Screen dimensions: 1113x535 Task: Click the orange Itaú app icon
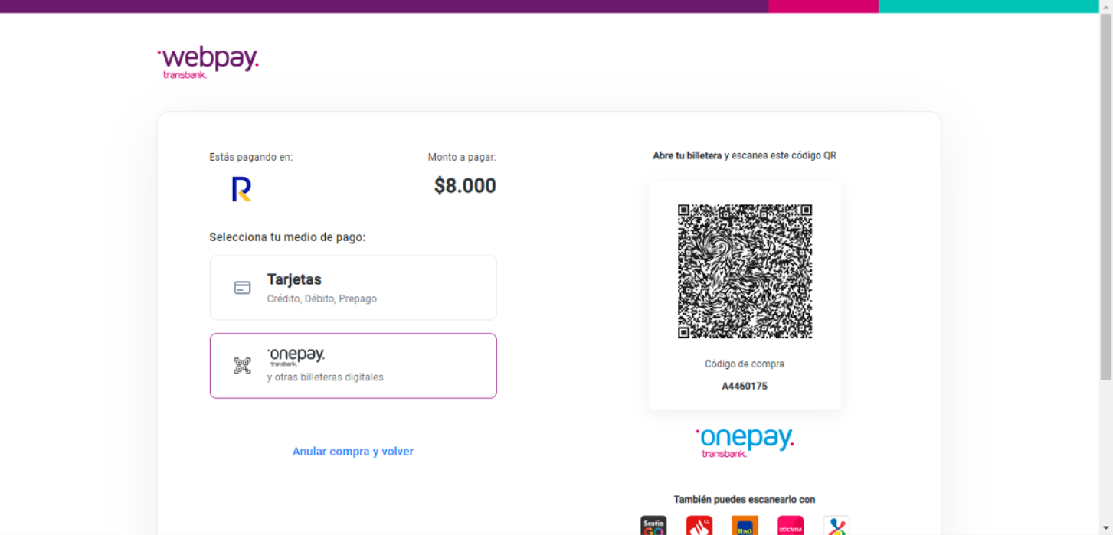tap(745, 526)
